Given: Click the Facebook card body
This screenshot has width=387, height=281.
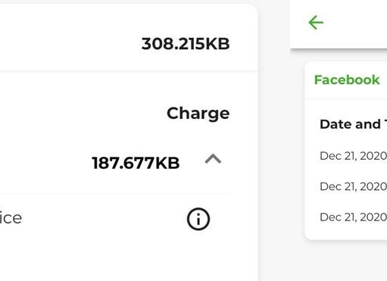Looking at the screenshot, I should click(346, 169).
